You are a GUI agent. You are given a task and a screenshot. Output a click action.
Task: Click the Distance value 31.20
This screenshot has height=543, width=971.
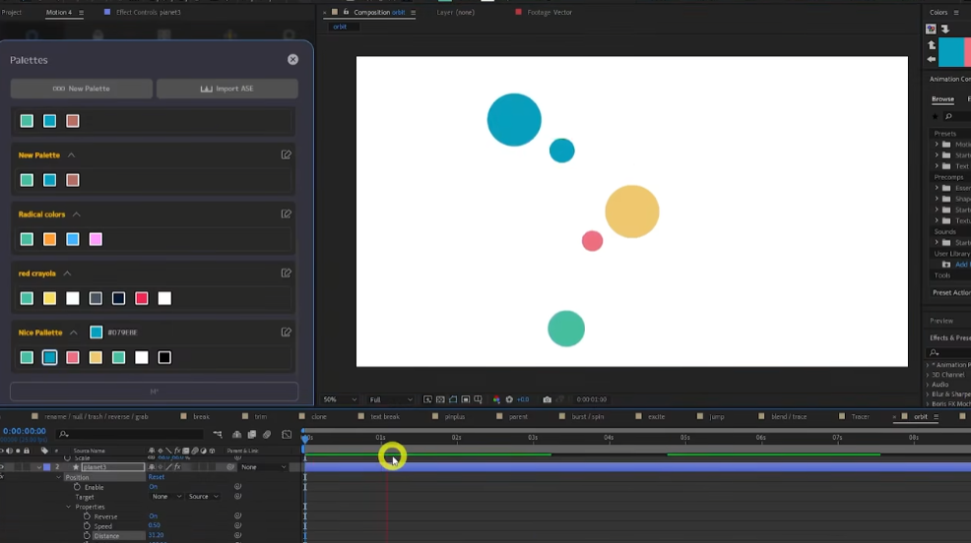156,535
